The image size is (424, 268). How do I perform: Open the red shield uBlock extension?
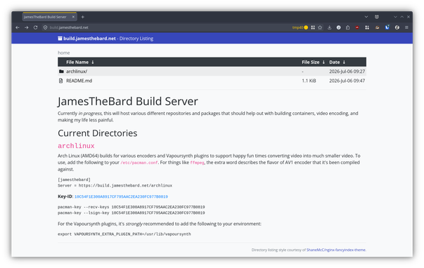[357, 27]
